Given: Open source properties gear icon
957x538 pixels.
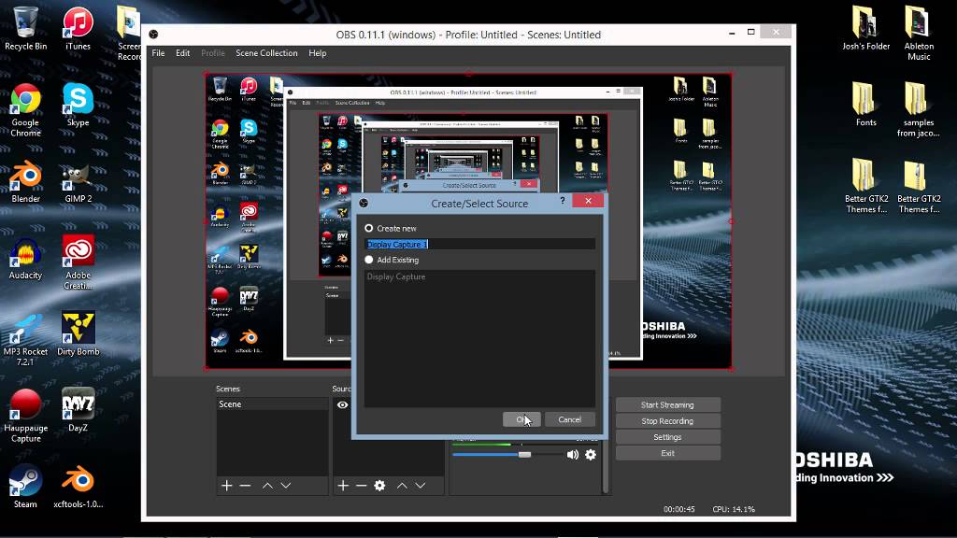Looking at the screenshot, I should [379, 486].
